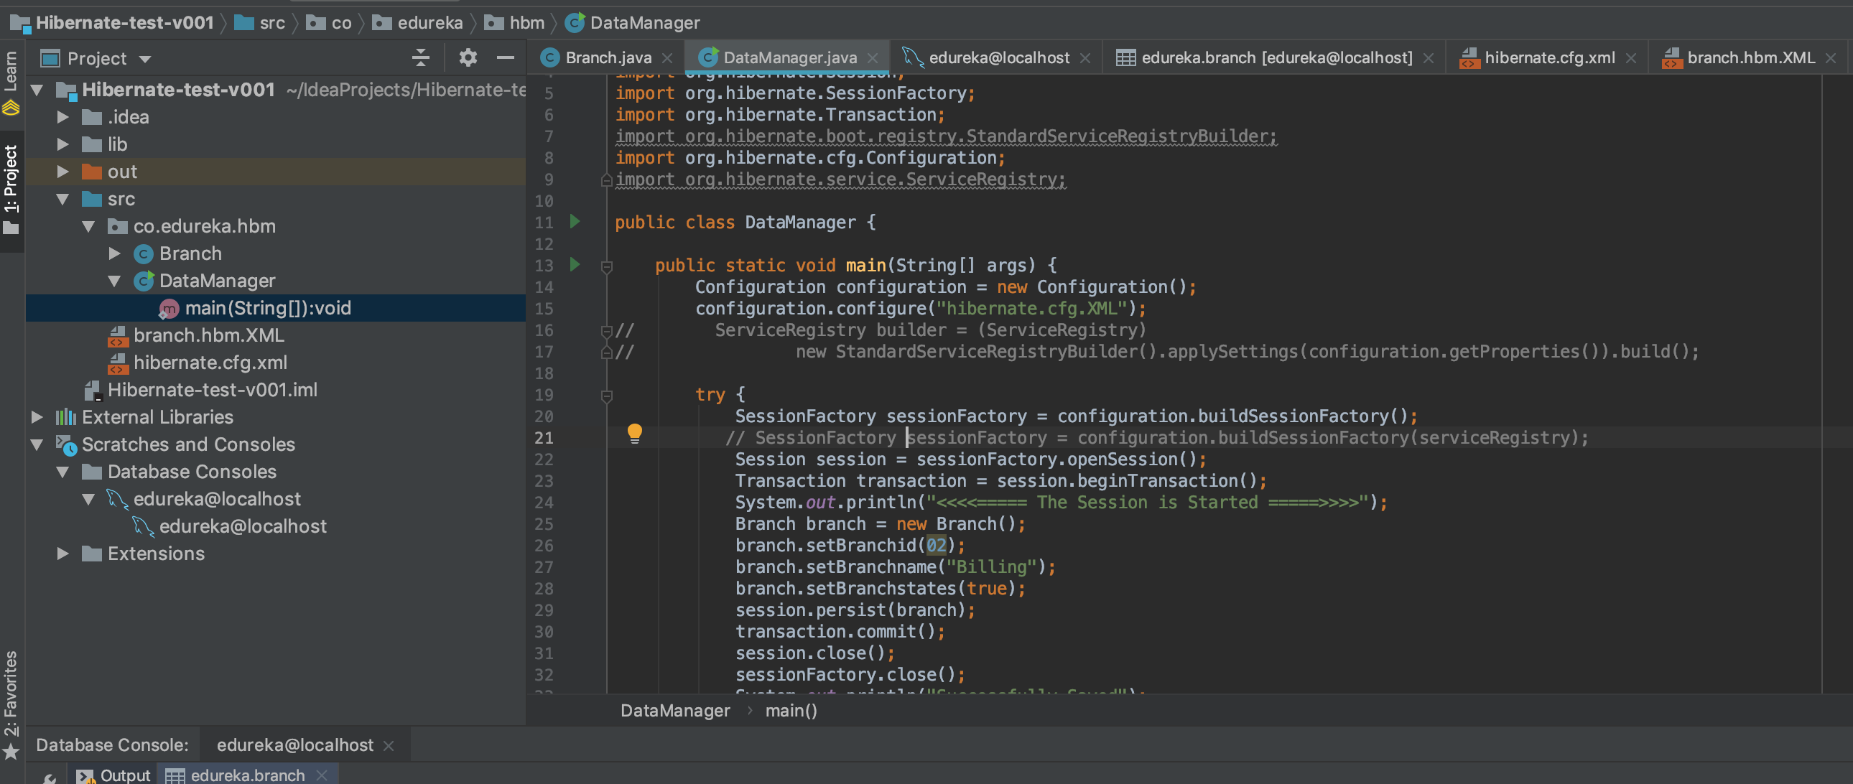Toggle code fold marker at try block

[606, 395]
